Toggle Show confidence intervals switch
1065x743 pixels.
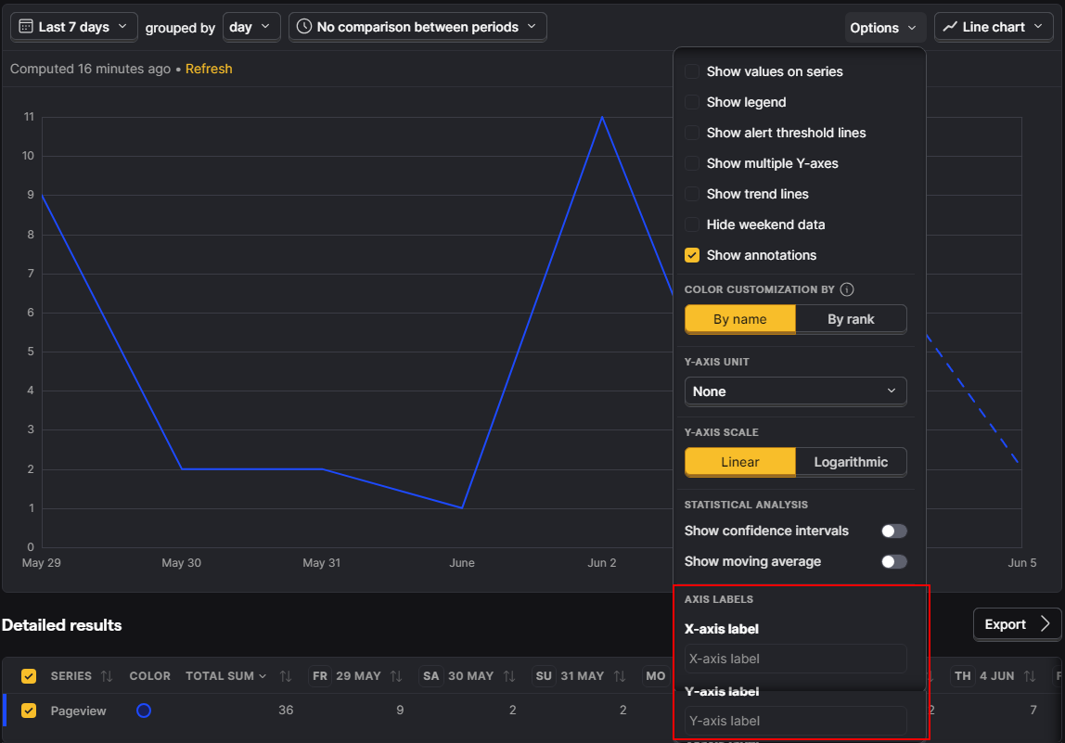894,532
